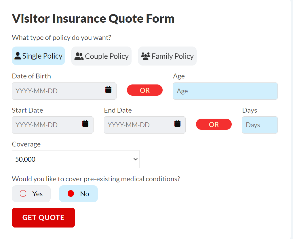This screenshot has height=239, width=293.
Task: Focus the Age input field
Action: (225, 91)
